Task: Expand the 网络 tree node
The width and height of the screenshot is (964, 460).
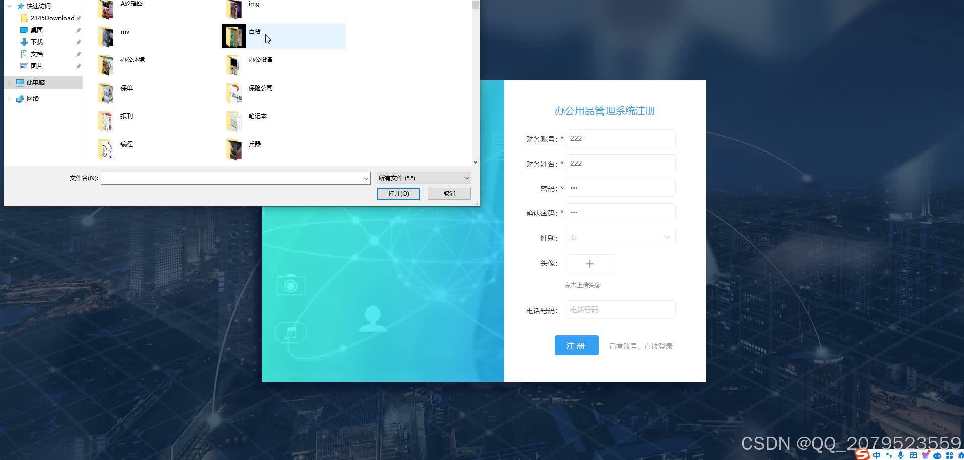Action: point(9,98)
